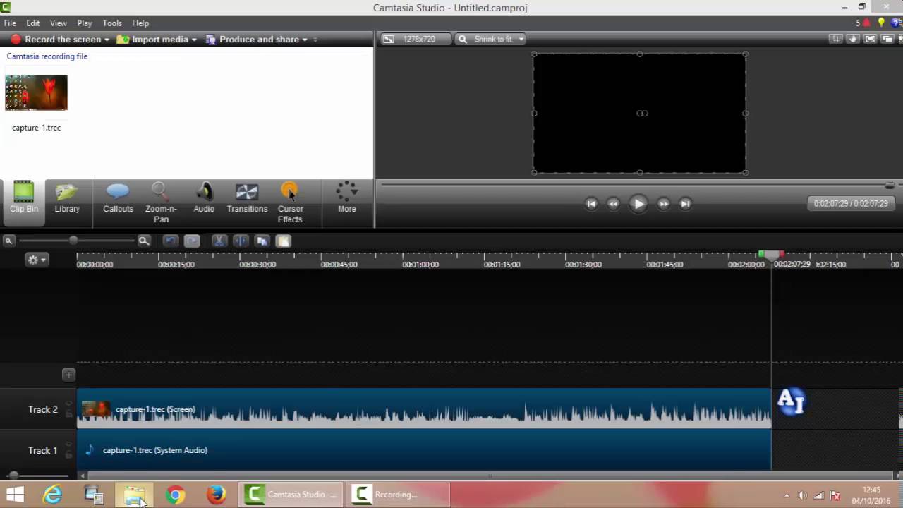The height and width of the screenshot is (508, 903).
Task: Toggle pan hand mode in preview
Action: 853,40
